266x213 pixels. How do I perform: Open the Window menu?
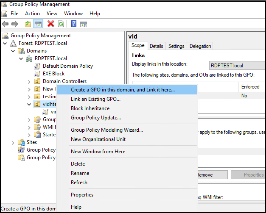click(73, 14)
